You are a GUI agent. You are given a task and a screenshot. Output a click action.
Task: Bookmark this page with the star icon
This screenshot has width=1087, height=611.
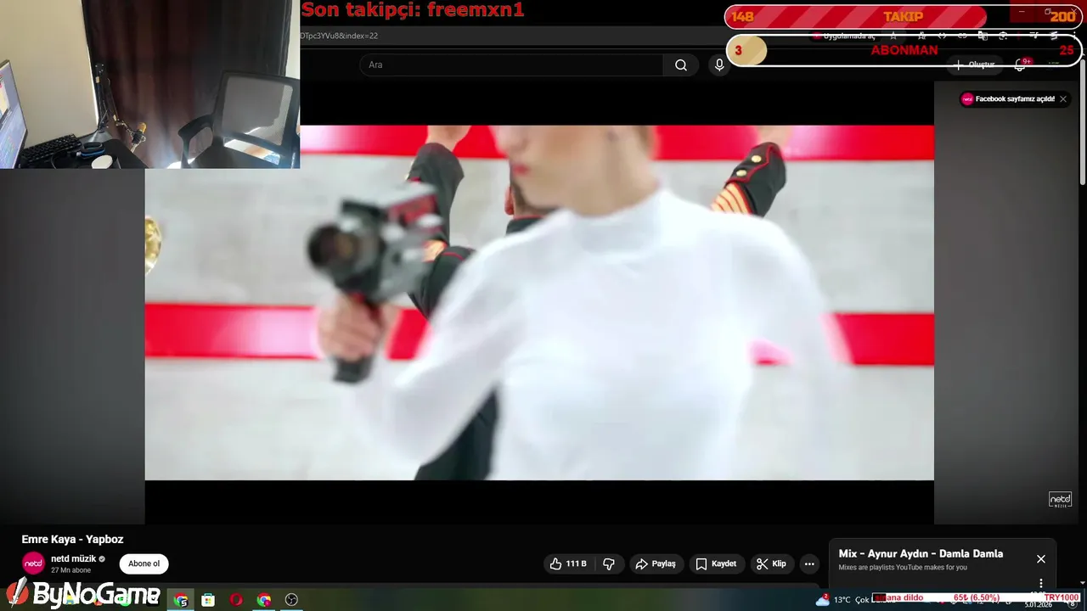pyautogui.click(x=893, y=36)
